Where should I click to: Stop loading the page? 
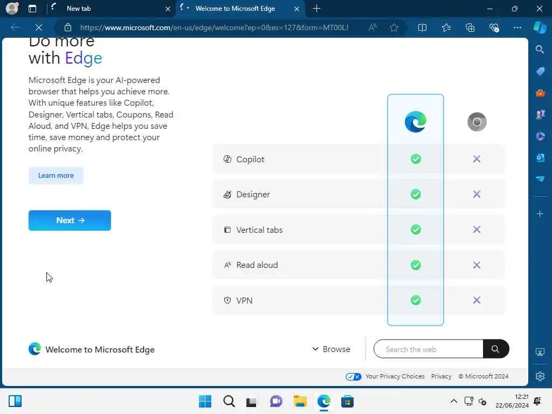(39, 27)
